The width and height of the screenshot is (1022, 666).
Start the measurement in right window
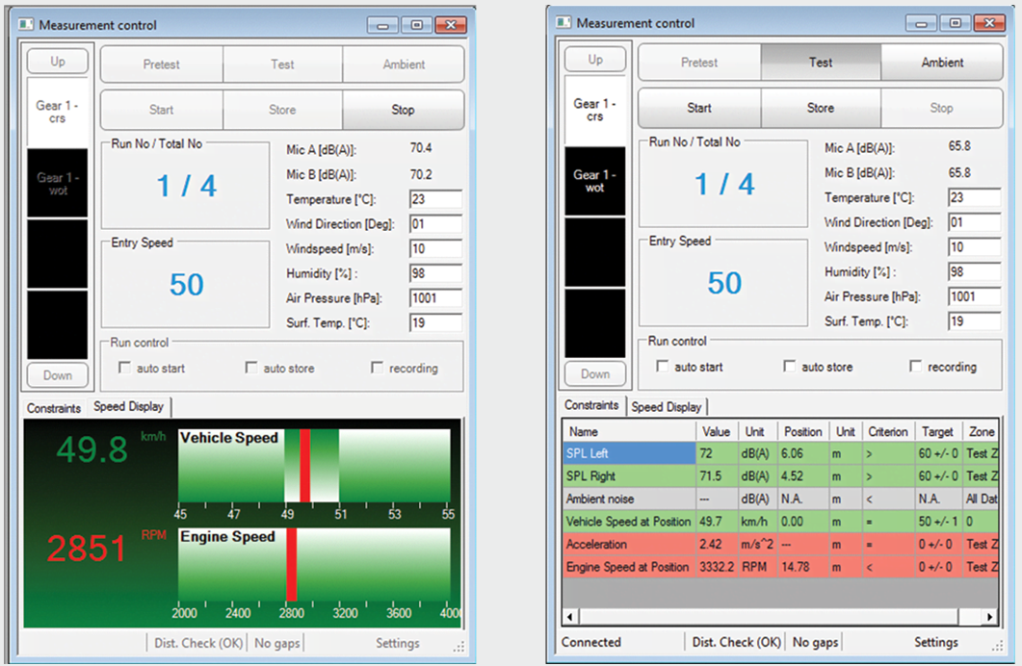coord(699,108)
